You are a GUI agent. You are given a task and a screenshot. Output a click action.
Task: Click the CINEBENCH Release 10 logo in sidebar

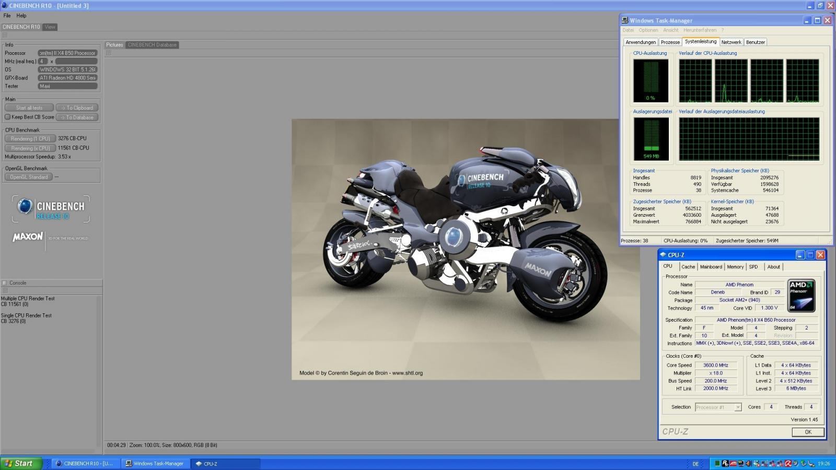tap(51, 209)
